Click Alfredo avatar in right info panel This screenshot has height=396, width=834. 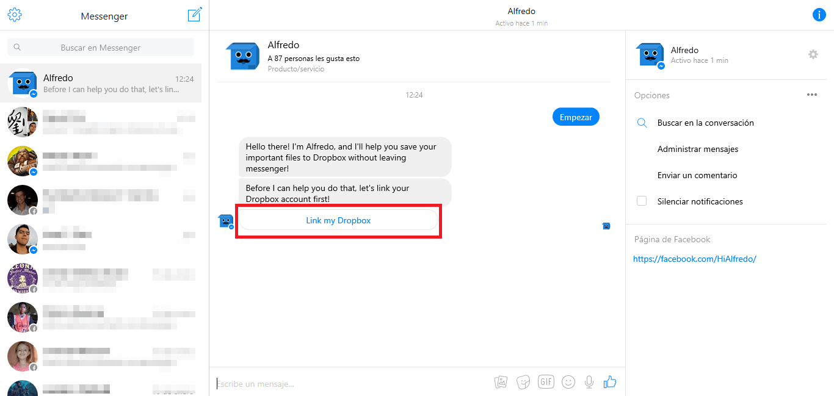(650, 55)
